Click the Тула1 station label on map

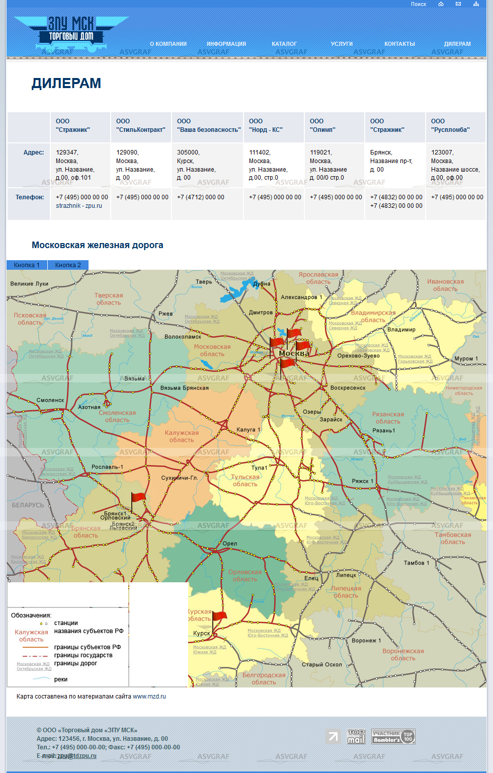[x=260, y=468]
